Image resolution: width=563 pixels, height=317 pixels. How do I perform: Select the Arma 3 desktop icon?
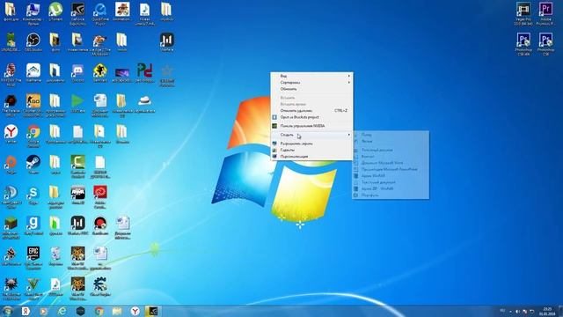pyautogui.click(x=78, y=194)
